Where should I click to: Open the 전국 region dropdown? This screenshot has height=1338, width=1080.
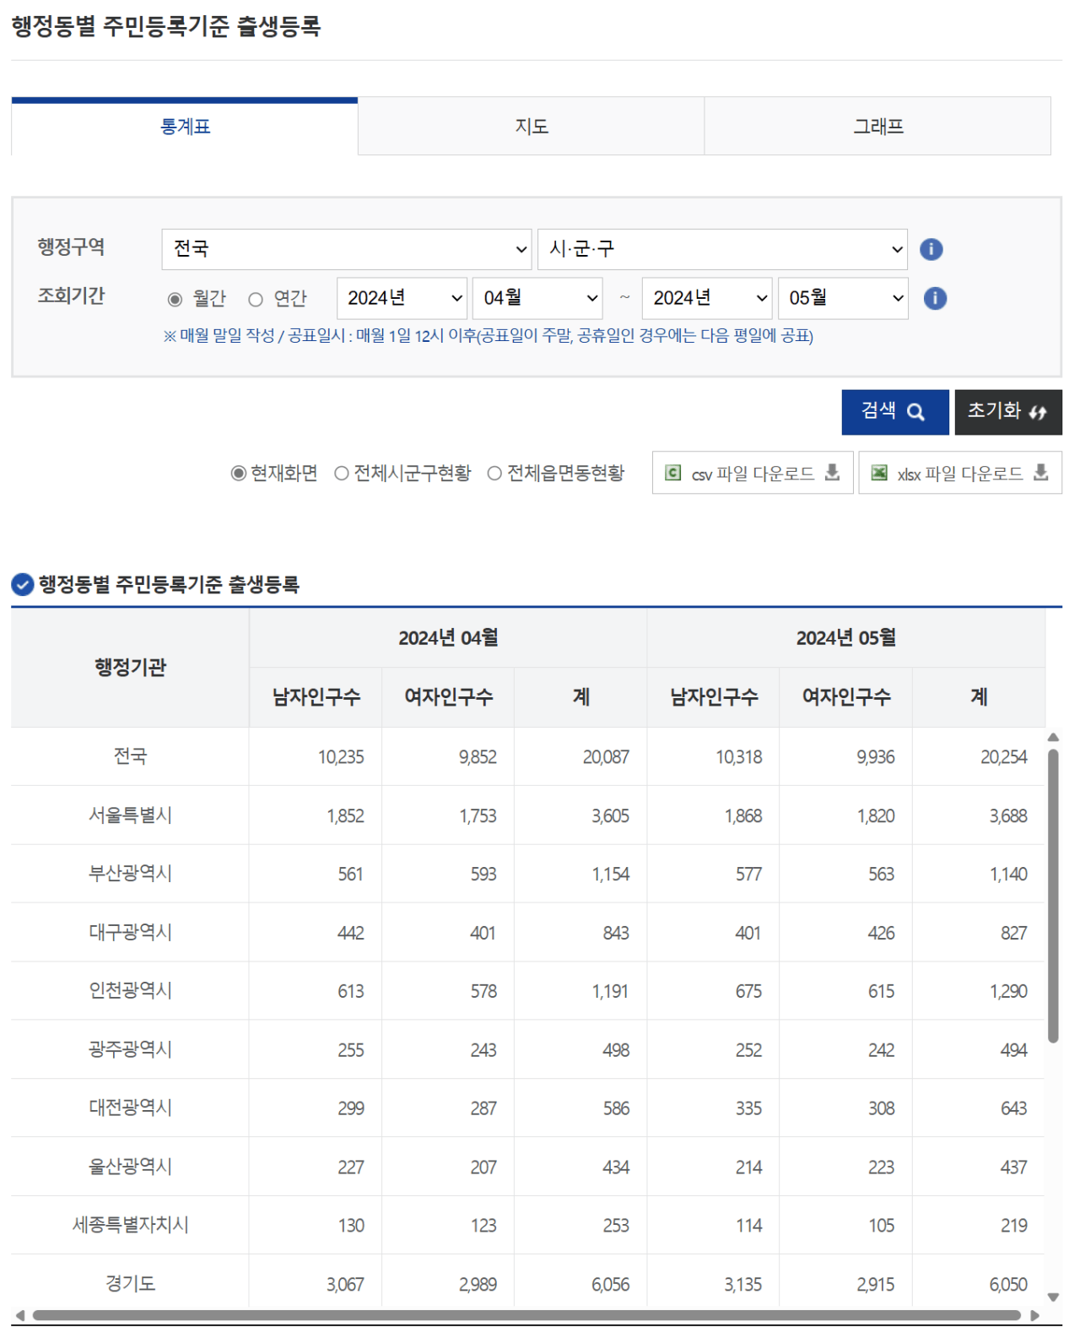(347, 249)
